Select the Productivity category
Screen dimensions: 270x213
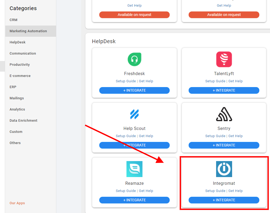point(31,65)
